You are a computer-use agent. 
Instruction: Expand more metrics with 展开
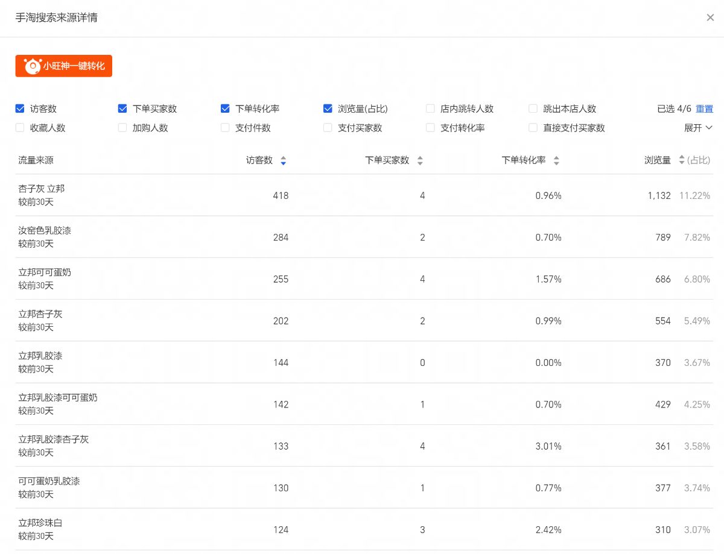click(698, 128)
